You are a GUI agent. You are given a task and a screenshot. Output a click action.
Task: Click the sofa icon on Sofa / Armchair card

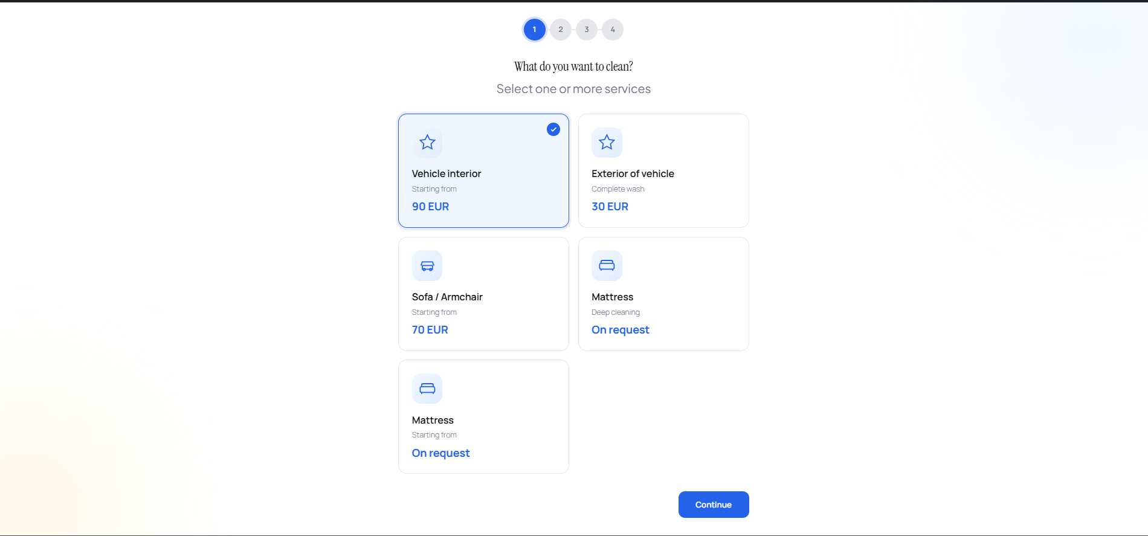coord(427,266)
